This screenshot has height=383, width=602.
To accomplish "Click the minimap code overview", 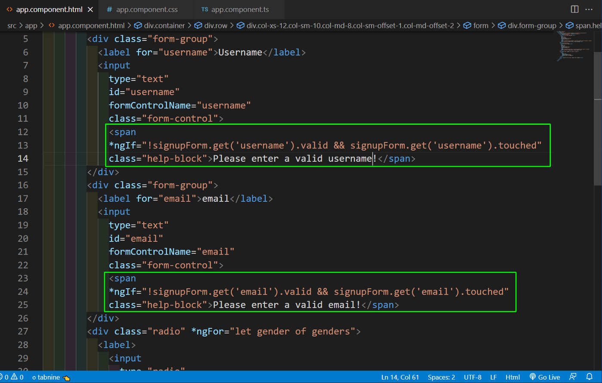I will click(574, 46).
